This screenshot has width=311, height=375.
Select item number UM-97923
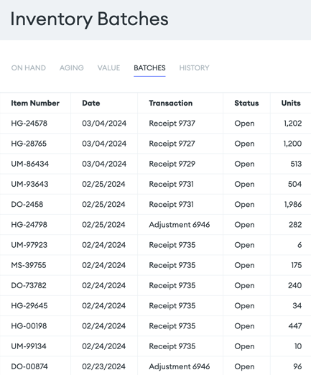(29, 245)
